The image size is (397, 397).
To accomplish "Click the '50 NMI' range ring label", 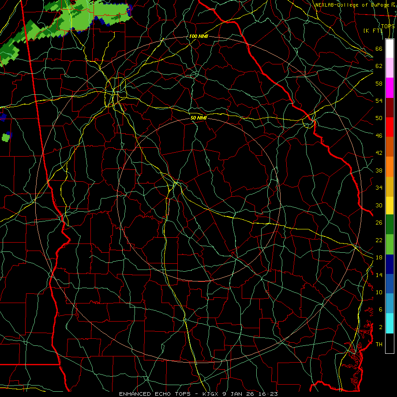I will (x=198, y=118).
